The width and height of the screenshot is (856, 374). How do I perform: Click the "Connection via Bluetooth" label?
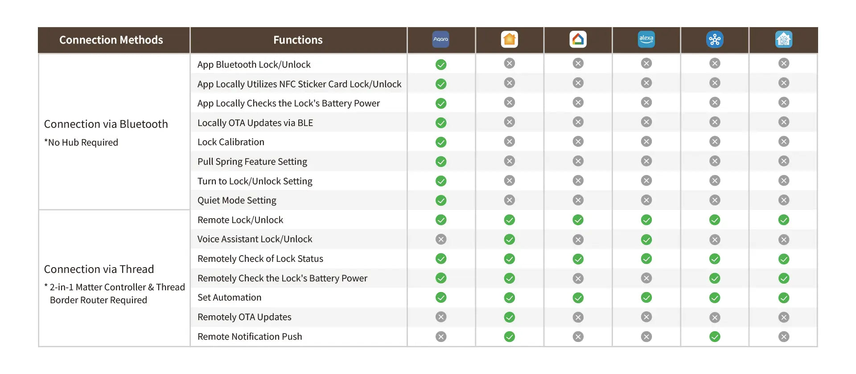point(106,124)
